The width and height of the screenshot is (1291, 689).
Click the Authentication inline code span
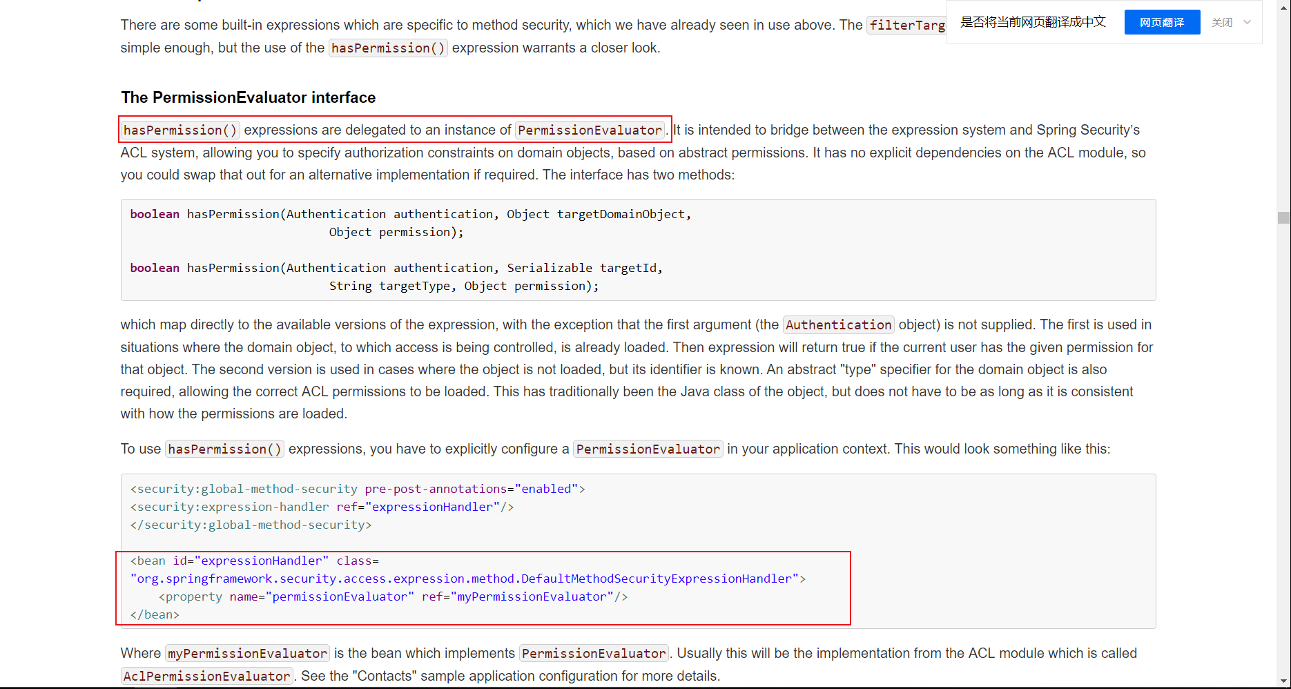(837, 324)
